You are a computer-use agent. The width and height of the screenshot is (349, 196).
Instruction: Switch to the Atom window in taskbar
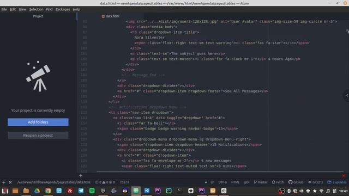coord(136,191)
